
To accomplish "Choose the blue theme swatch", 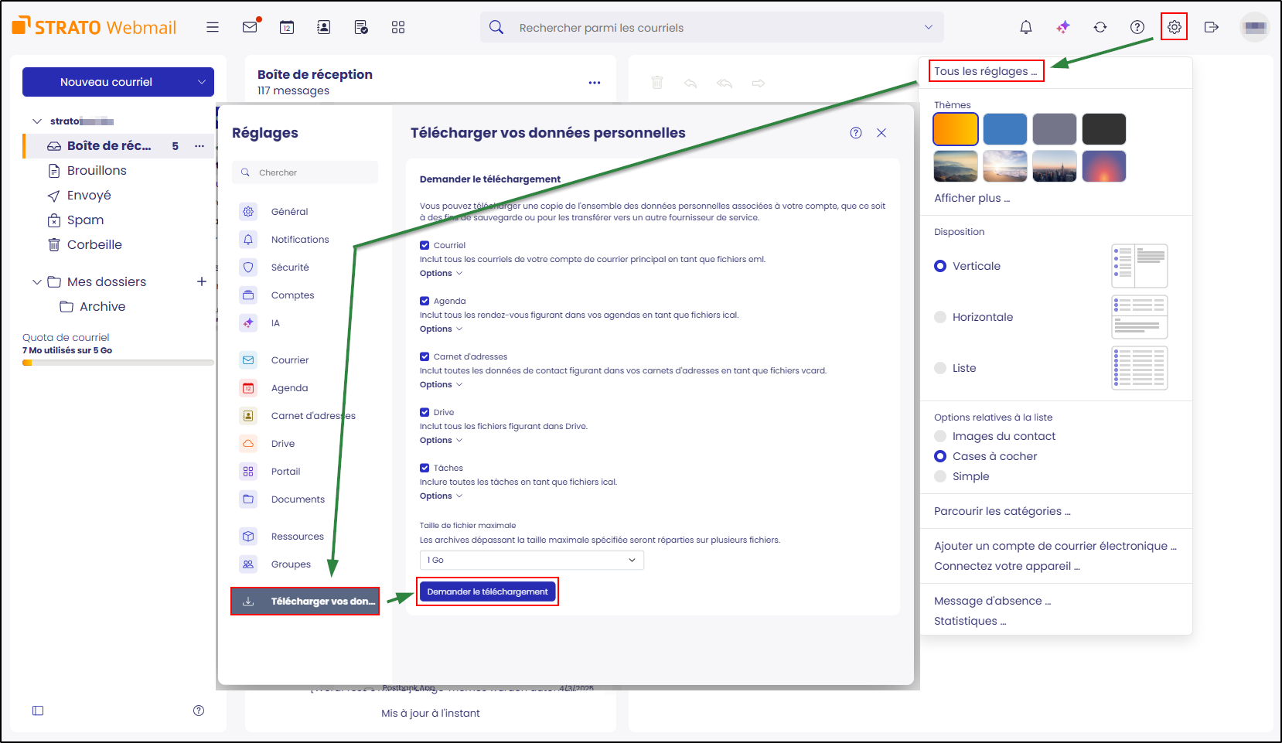I will click(1004, 129).
